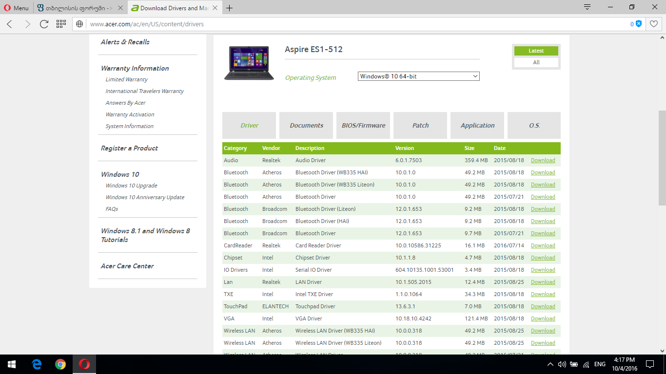
Task: Launch Chrome from the taskbar
Action: click(x=60, y=364)
